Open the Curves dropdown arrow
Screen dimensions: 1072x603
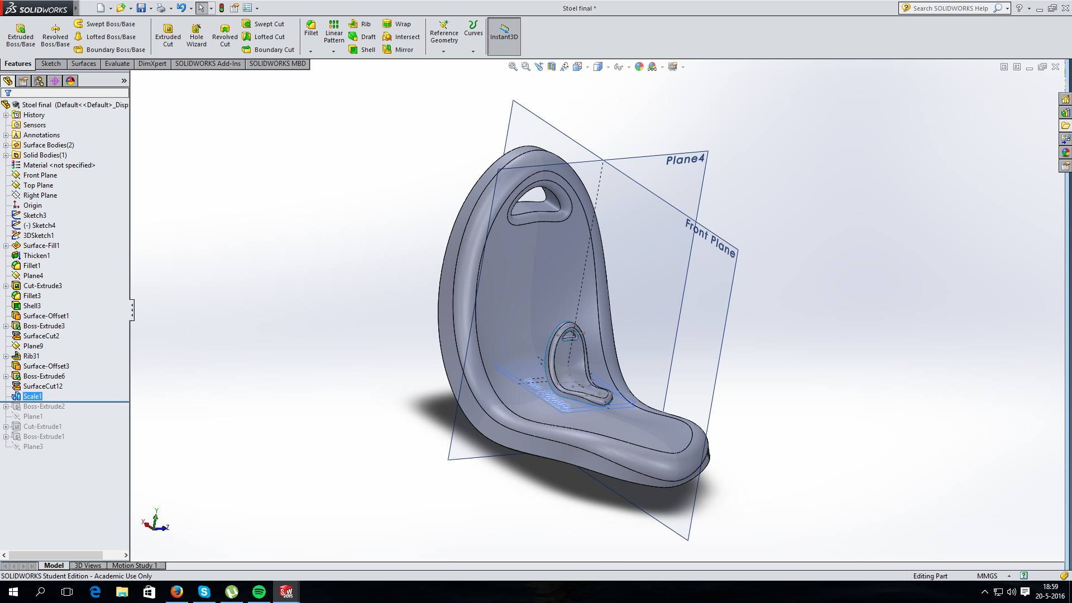[473, 51]
